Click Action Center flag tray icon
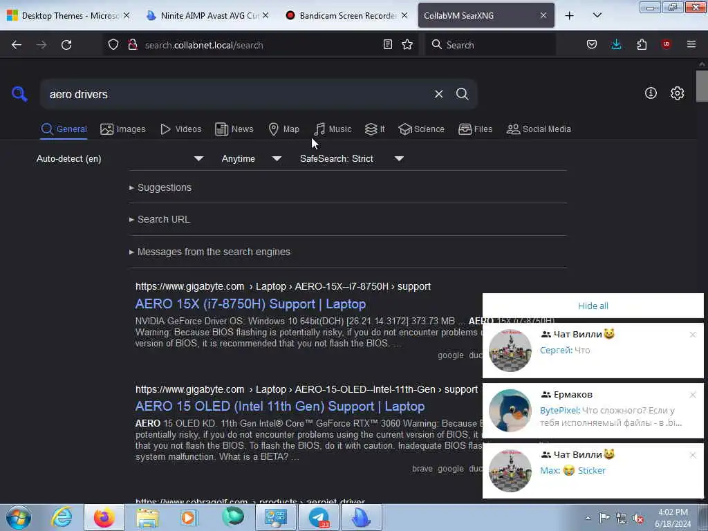This screenshot has height=531, width=708. click(604, 518)
